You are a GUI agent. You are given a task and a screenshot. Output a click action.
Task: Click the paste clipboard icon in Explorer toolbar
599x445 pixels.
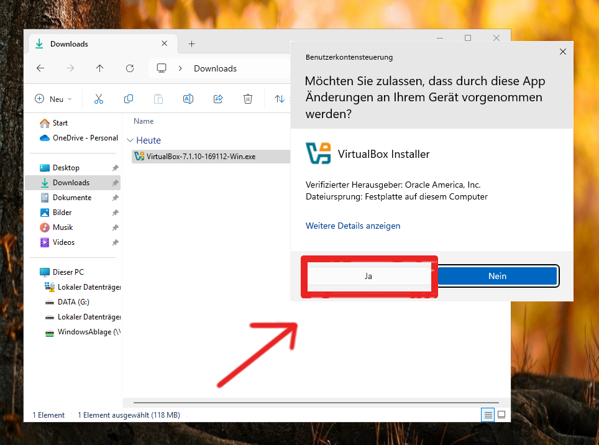point(158,99)
